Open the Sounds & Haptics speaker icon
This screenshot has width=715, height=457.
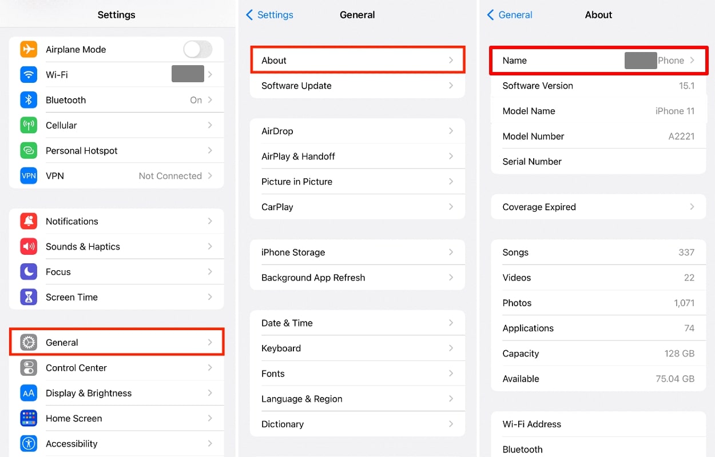[x=29, y=247]
